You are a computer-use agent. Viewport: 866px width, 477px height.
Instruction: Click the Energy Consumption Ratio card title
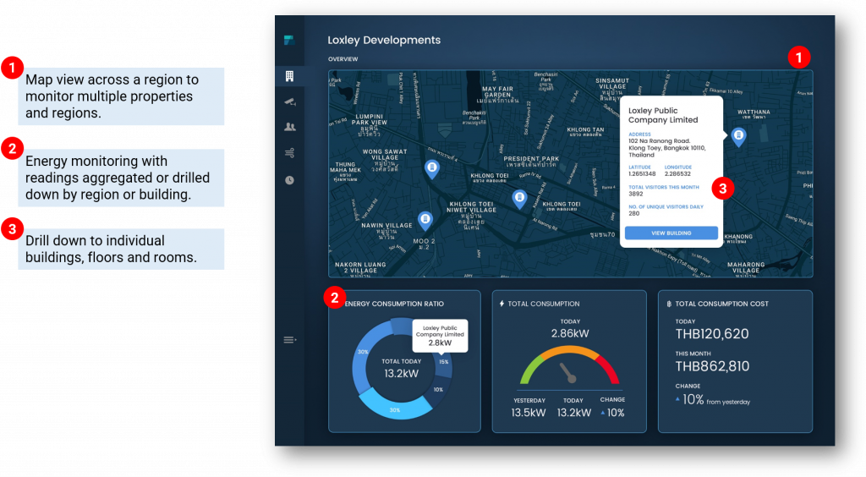[394, 304]
